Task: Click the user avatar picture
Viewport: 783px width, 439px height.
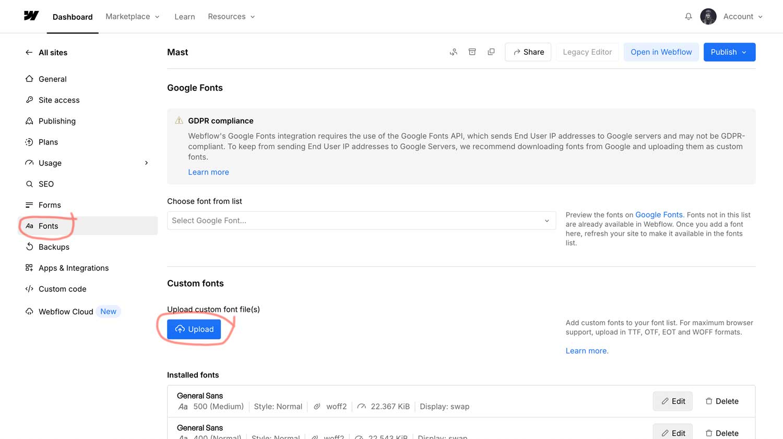Action: pos(708,17)
